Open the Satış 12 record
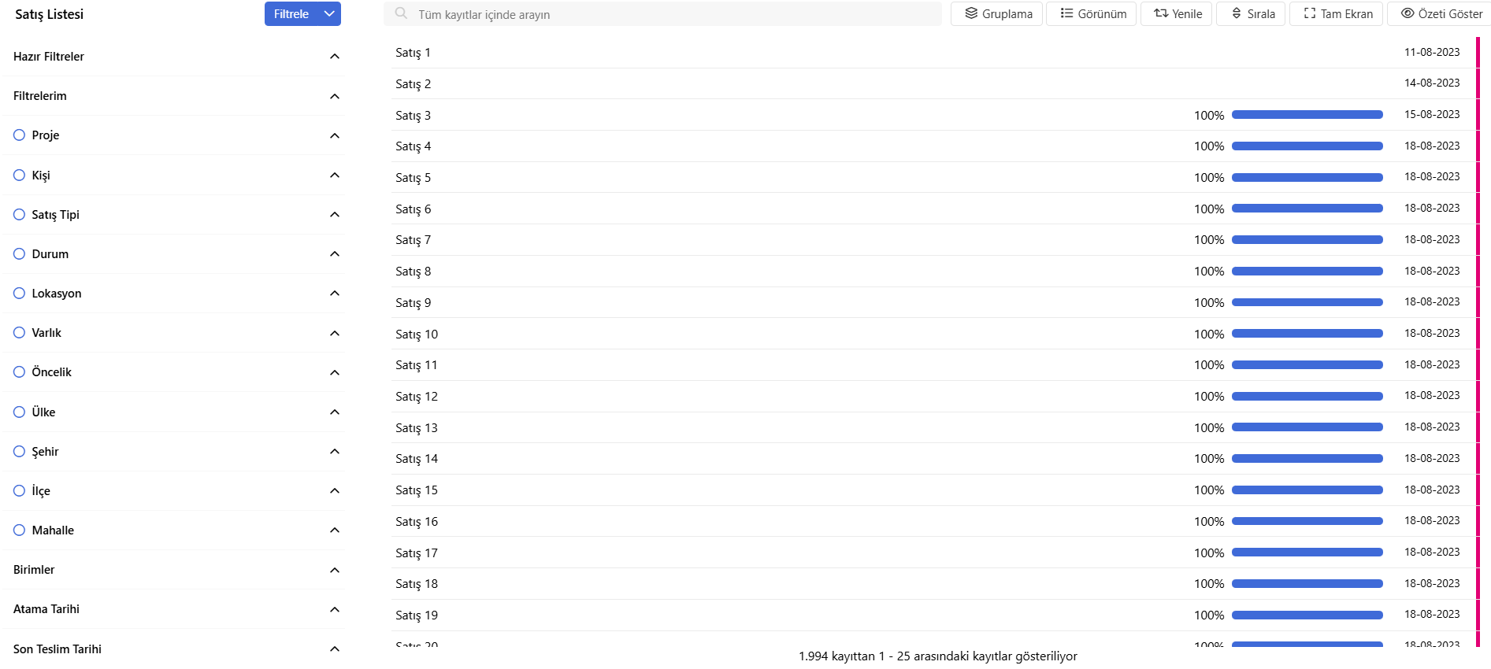 tap(417, 397)
